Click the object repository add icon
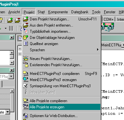Screen dimensions: 124x120 pyautogui.click(x=26, y=38)
